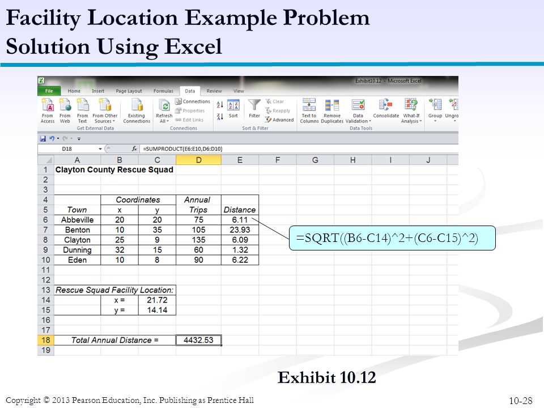
Task: Select cell showing 4432.53
Action: (x=198, y=341)
